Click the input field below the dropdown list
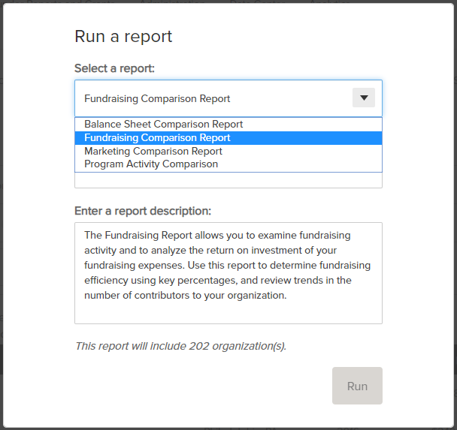 pyautogui.click(x=228, y=180)
